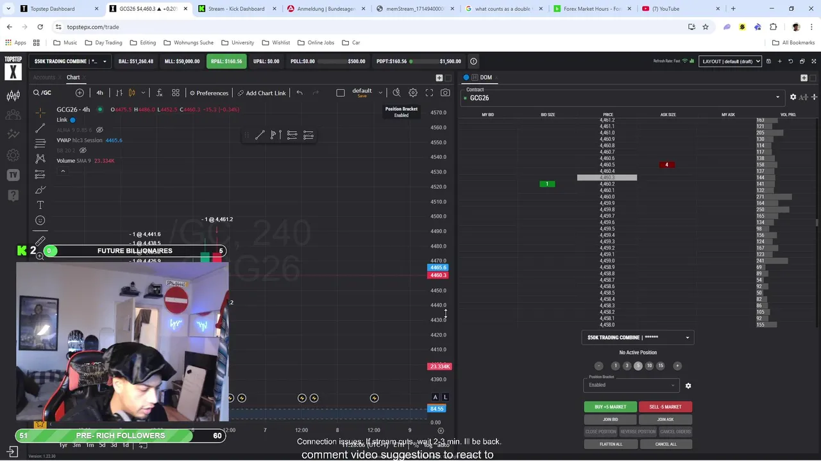Select order quantity 10
The width and height of the screenshot is (821, 461).
(649, 366)
